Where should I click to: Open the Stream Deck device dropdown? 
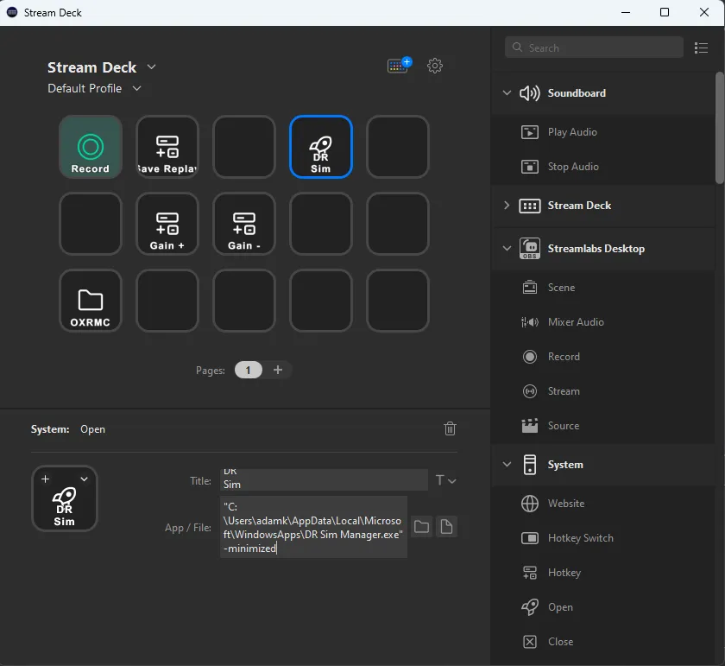151,67
